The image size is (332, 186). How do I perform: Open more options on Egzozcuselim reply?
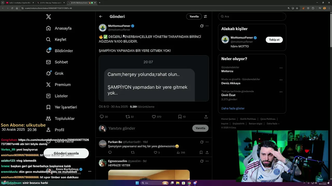[x=207, y=161]
